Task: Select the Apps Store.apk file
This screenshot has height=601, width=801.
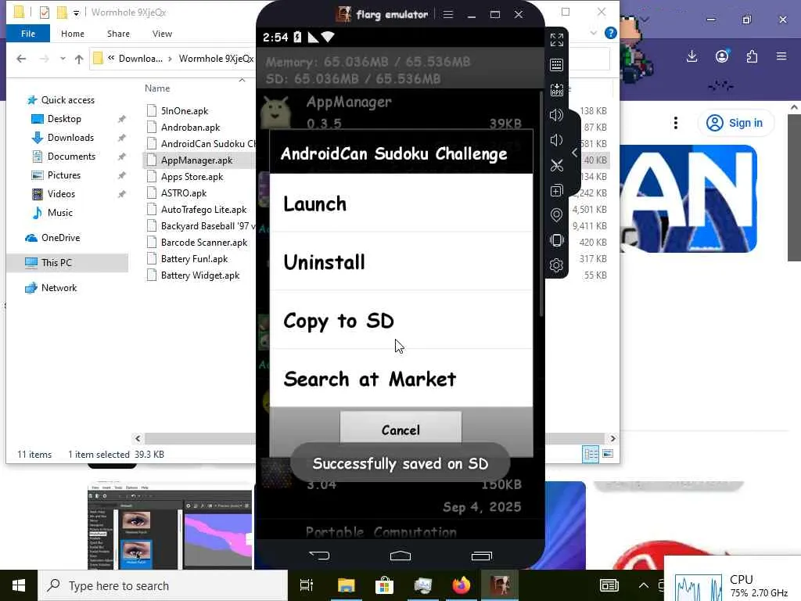Action: tap(192, 177)
